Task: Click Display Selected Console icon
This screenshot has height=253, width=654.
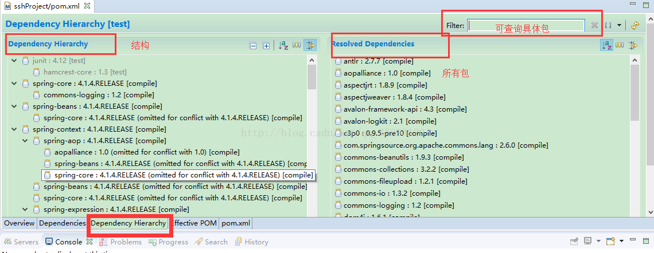Action: coord(588,242)
